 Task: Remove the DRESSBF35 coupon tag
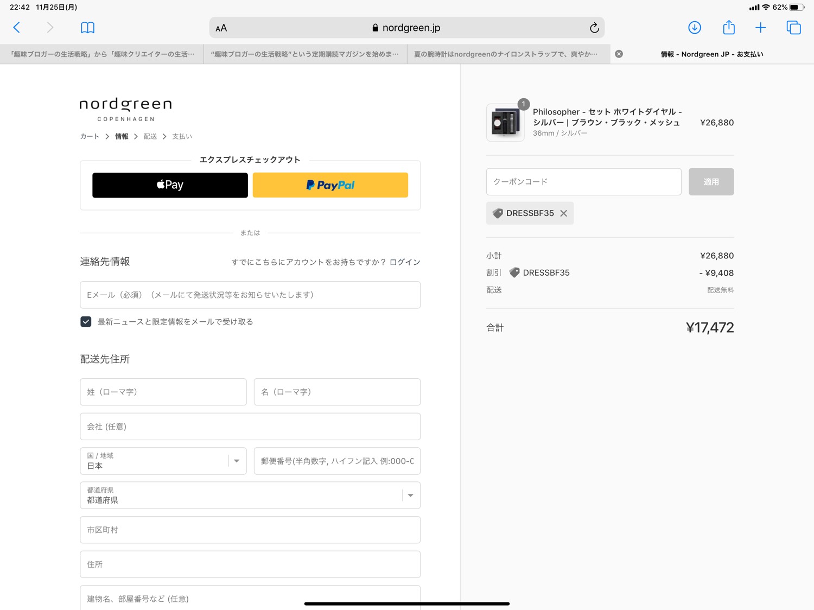click(564, 213)
